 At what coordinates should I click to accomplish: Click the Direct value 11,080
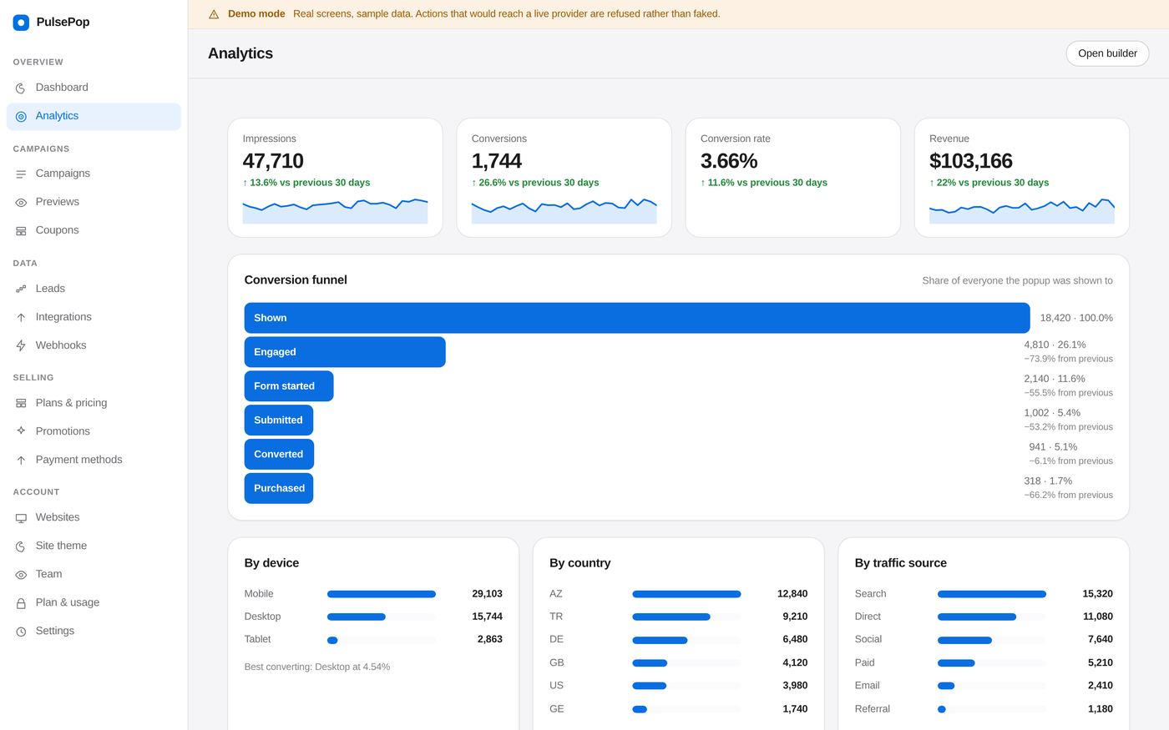point(1098,617)
